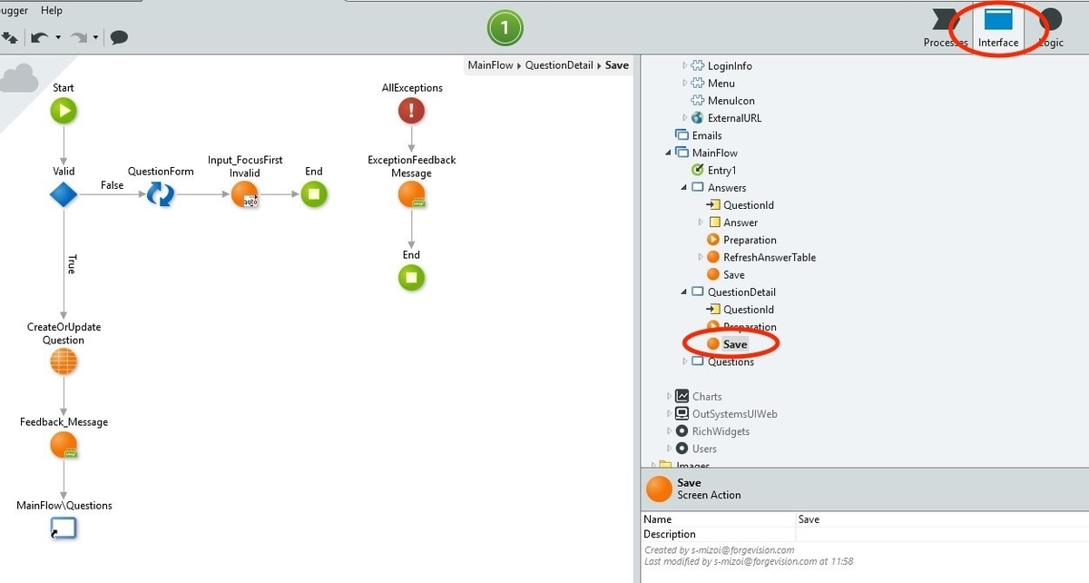Collapse the MainFlow tree node
Viewport: 1089px width, 583px height.
point(669,153)
